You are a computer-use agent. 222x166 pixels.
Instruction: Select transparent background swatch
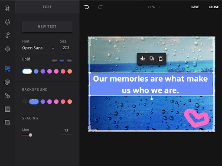tap(25, 102)
